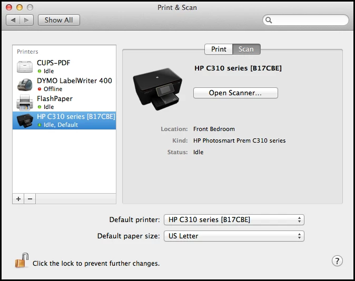
Task: Click the 'Default printer:' label
Action: click(134, 219)
